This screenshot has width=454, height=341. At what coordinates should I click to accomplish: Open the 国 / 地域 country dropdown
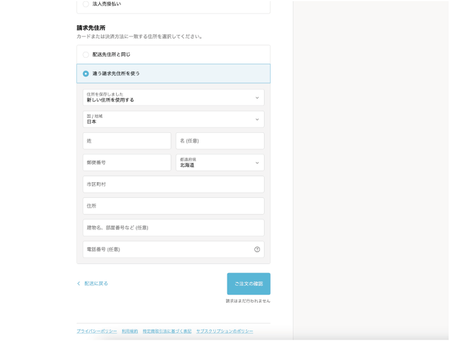[x=173, y=119]
